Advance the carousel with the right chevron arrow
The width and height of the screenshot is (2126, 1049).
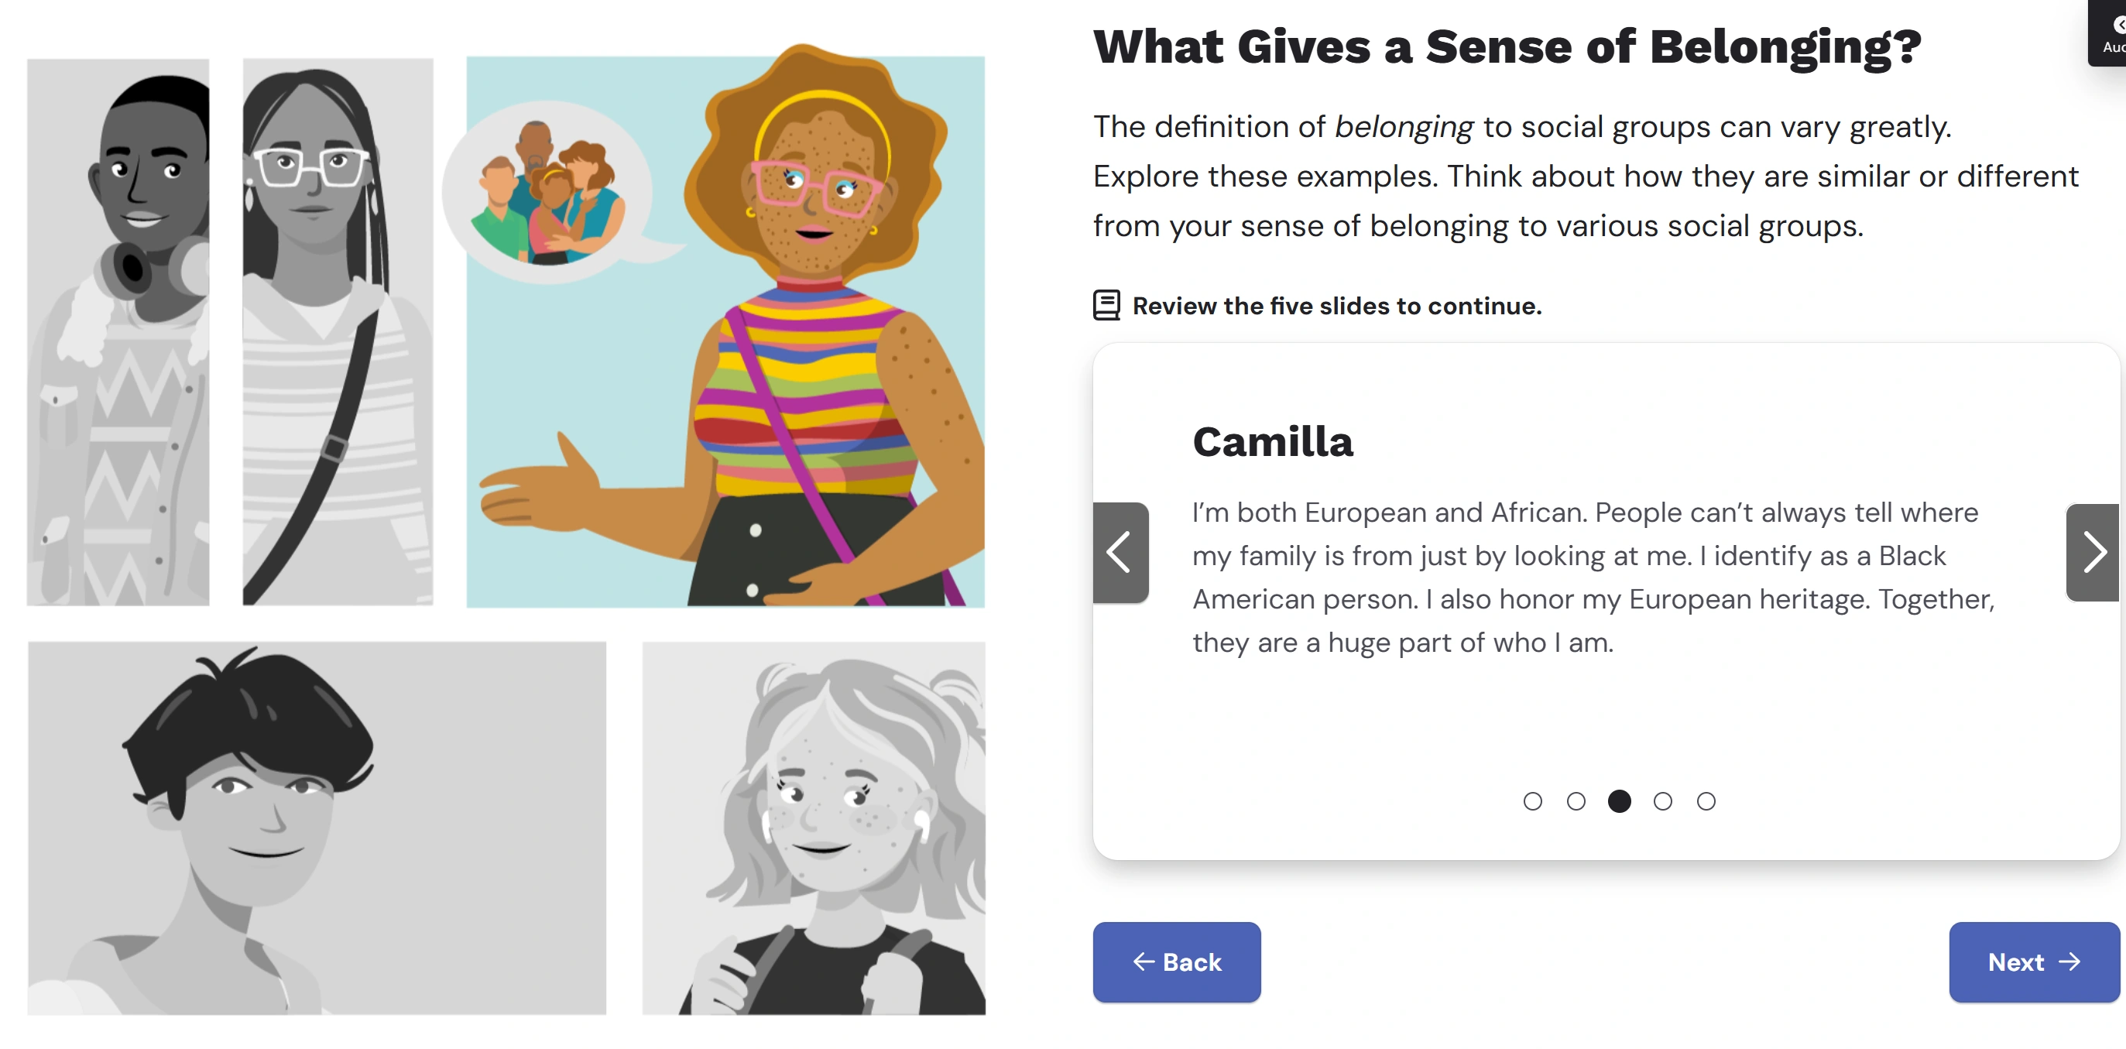coord(2092,552)
